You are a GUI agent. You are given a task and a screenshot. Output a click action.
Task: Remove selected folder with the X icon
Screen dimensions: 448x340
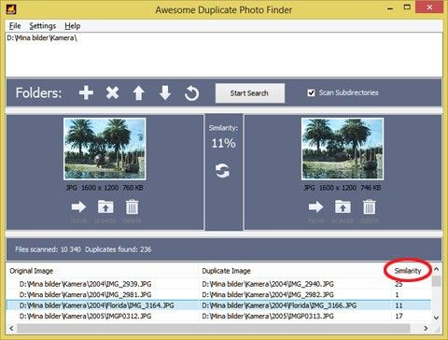click(x=112, y=92)
